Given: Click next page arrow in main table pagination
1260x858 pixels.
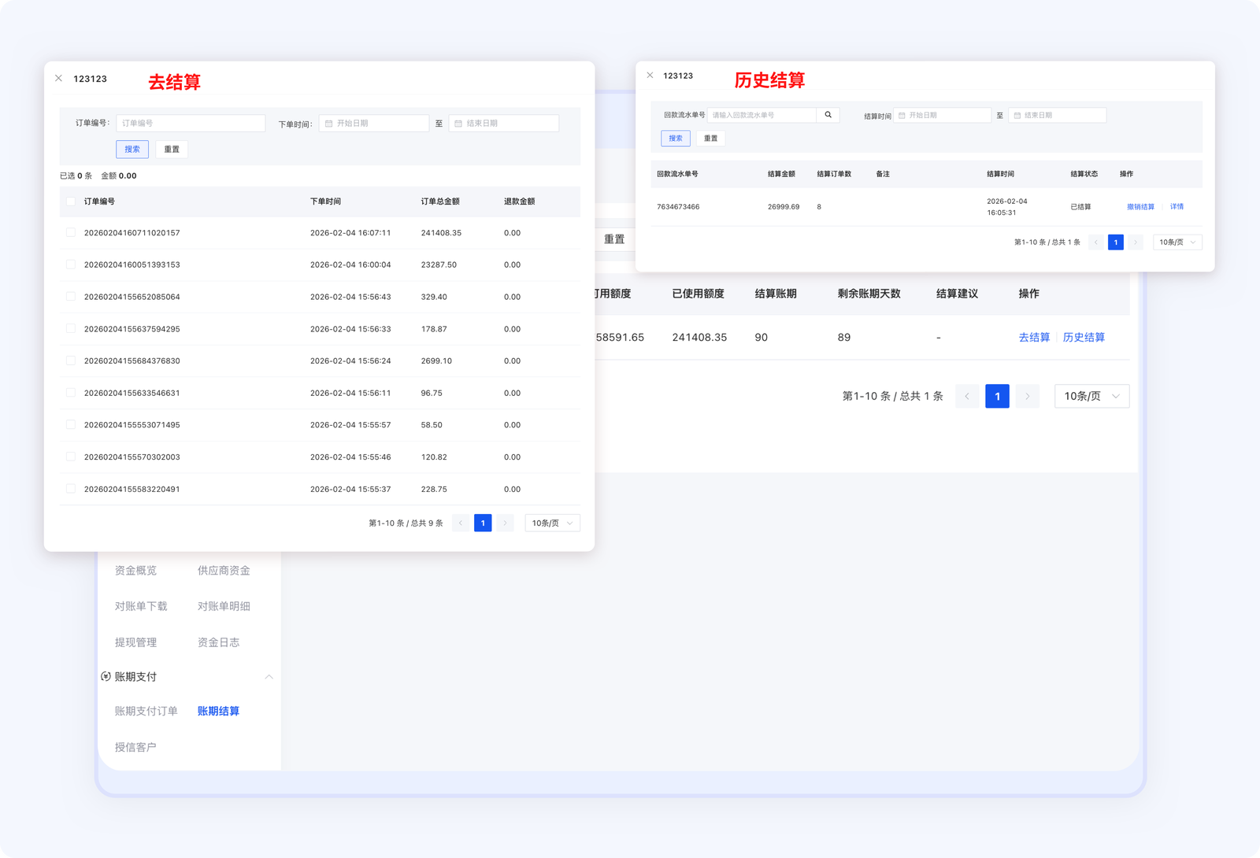Looking at the screenshot, I should pyautogui.click(x=1027, y=396).
